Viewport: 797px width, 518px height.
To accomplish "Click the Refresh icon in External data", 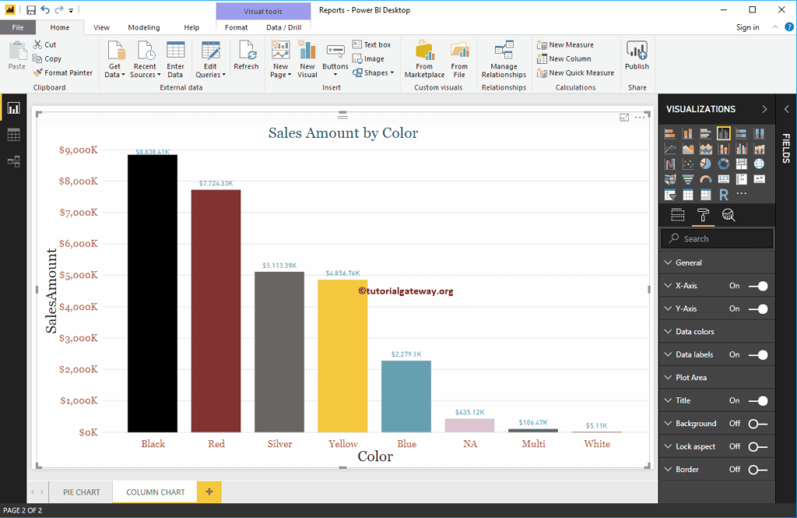I will (x=246, y=55).
